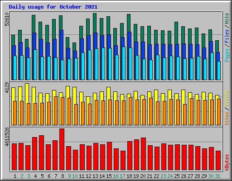Click day label 8
The image size is (232, 181).
coord(63,176)
